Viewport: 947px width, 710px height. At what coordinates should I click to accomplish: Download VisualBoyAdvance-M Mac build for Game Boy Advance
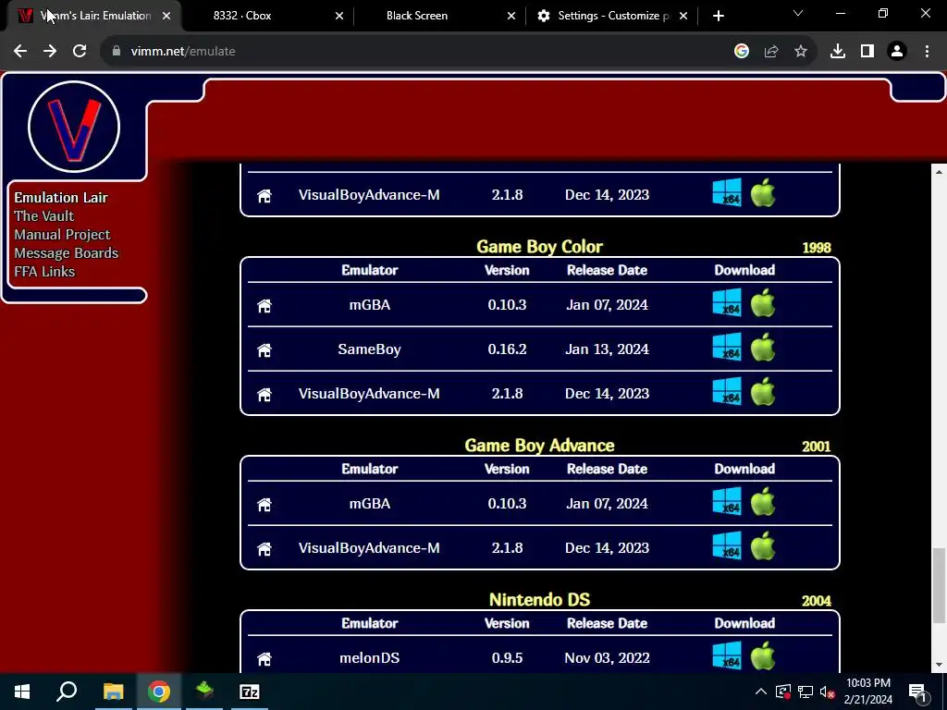point(763,545)
